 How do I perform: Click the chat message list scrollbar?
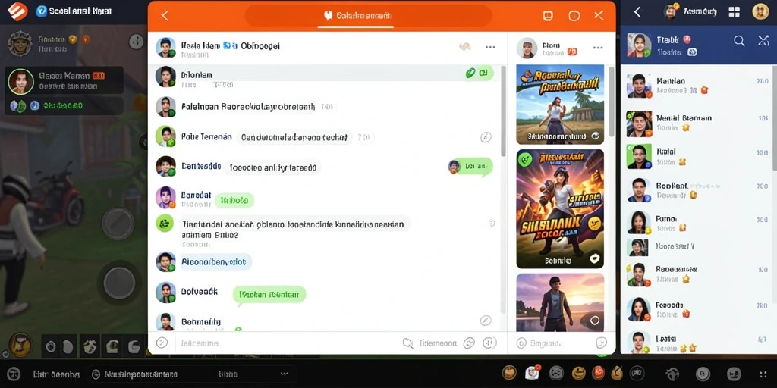pos(504,111)
